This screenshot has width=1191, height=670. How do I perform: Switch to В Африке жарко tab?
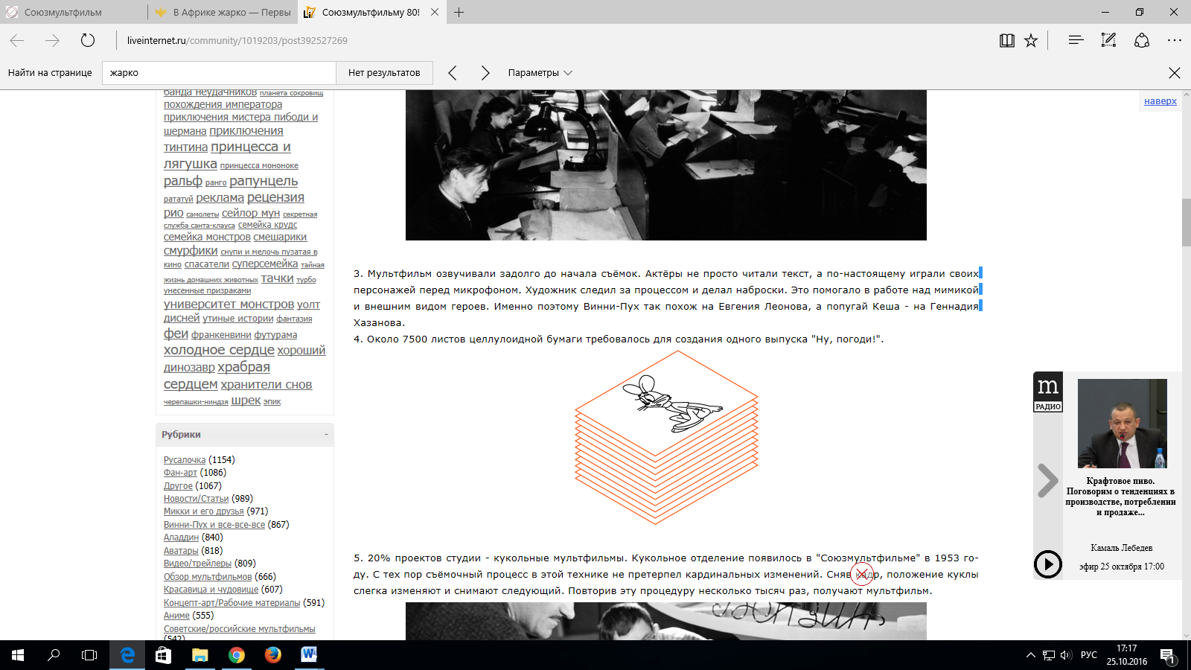click(x=223, y=12)
